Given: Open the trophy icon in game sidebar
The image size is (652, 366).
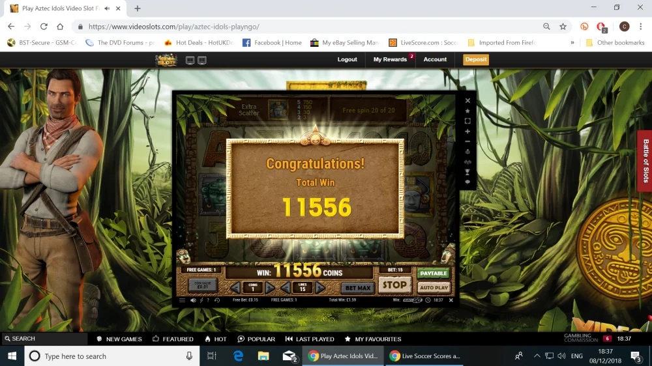Looking at the screenshot, I should click(467, 172).
